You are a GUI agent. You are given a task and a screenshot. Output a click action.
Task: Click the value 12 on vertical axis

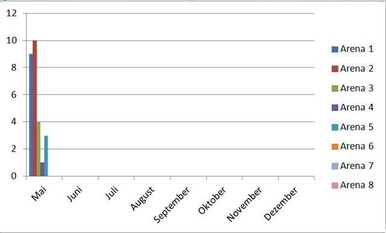11,13
